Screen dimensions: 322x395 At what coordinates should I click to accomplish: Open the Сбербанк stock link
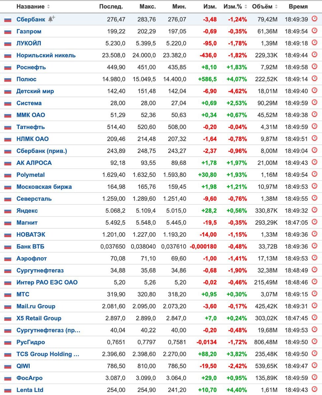[x=31, y=19]
